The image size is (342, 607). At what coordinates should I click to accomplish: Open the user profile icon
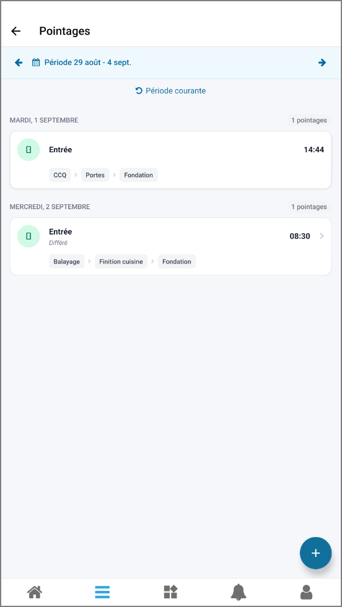click(x=306, y=592)
